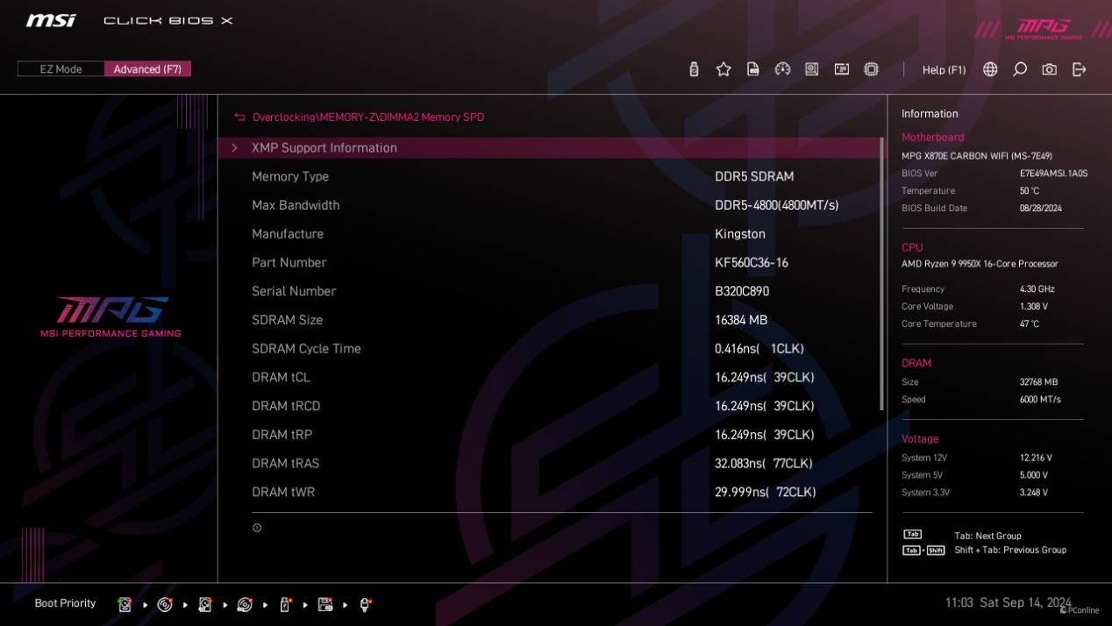
Task: Click the memory list vertical scrollbar
Action: pyautogui.click(x=881, y=274)
